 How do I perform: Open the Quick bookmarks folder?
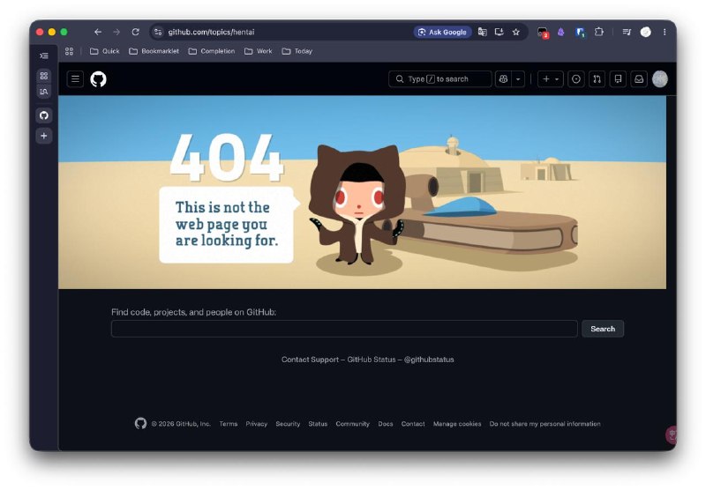pyautogui.click(x=104, y=51)
